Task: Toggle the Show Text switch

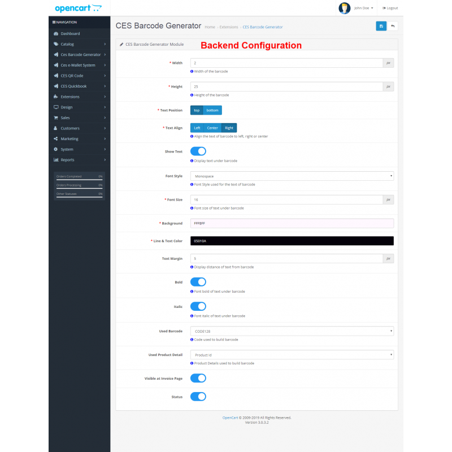Action: click(198, 151)
